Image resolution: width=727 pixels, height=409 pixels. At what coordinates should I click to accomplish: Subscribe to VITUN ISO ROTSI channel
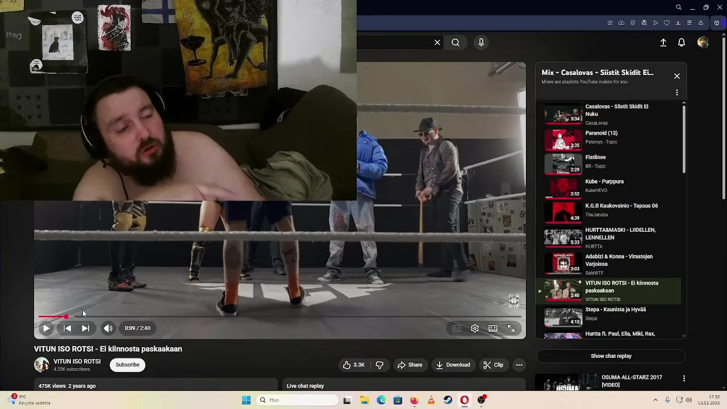pyautogui.click(x=127, y=365)
